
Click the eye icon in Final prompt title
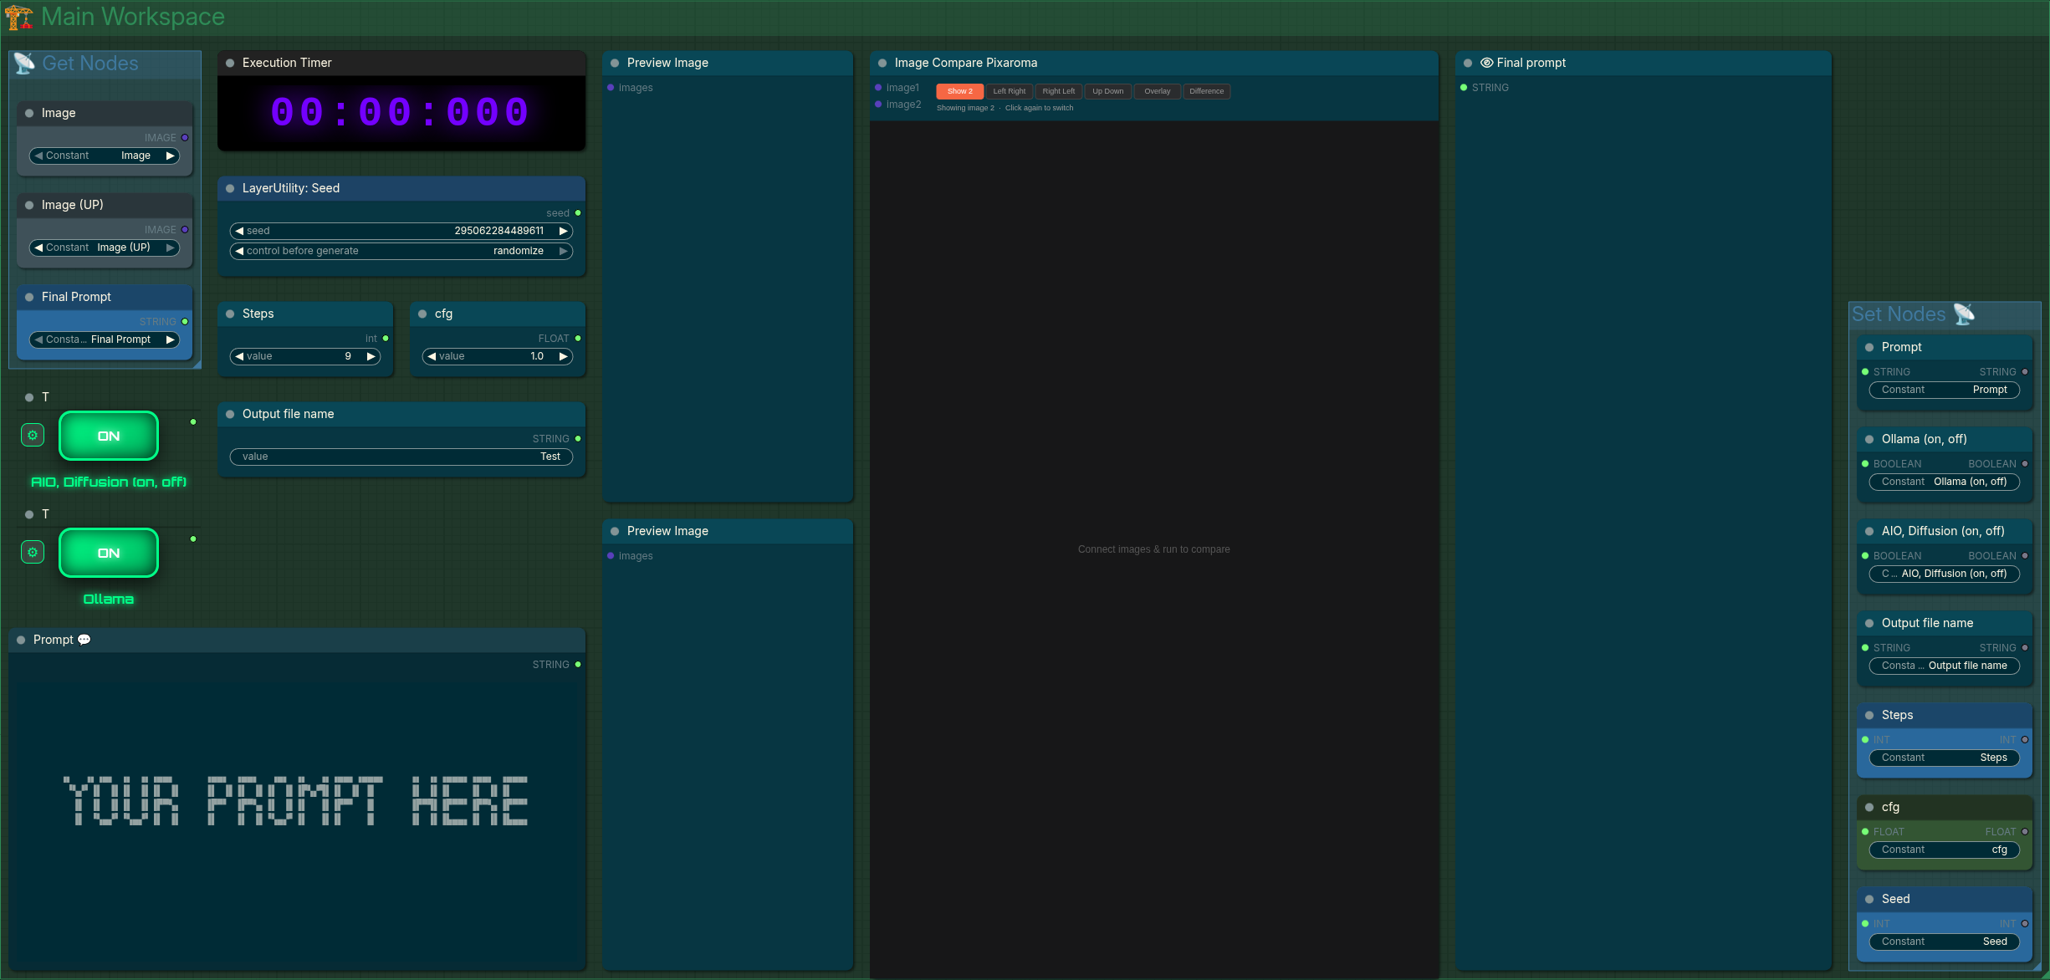pyautogui.click(x=1487, y=63)
